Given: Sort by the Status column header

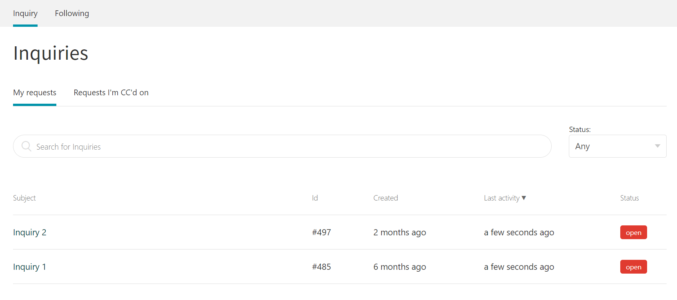Looking at the screenshot, I should 629,198.
